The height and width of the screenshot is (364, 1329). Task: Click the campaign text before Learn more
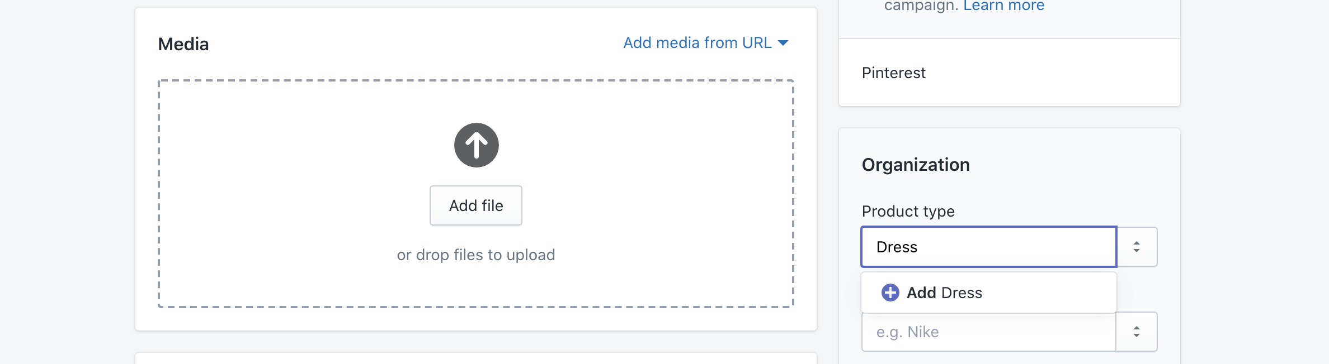tap(921, 6)
